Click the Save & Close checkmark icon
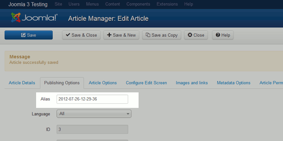283x141 pixels. coord(68,35)
